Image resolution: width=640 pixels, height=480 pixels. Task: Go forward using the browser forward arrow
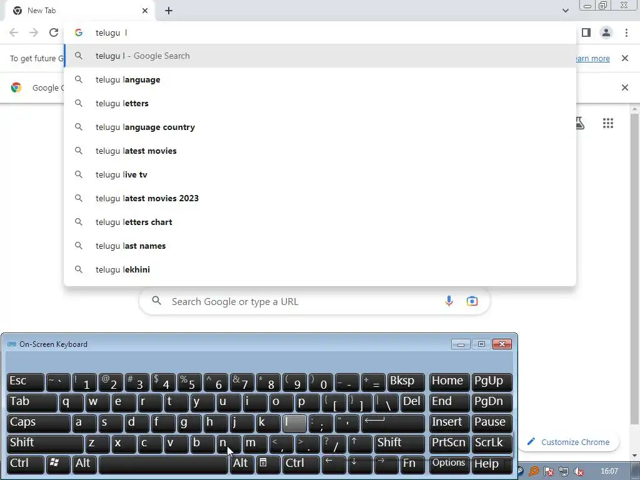(34, 32)
